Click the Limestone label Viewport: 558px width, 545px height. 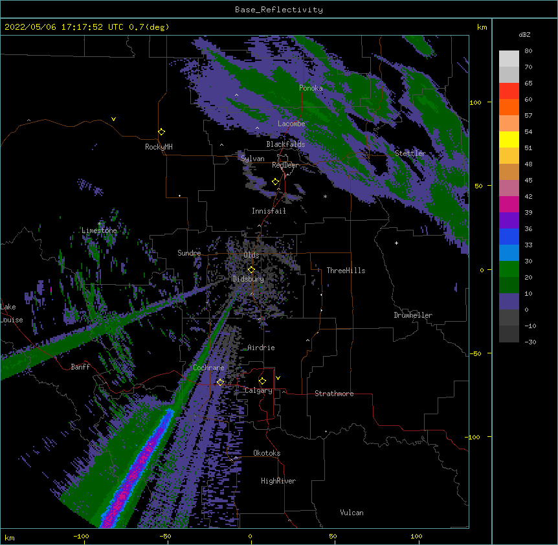coord(99,230)
